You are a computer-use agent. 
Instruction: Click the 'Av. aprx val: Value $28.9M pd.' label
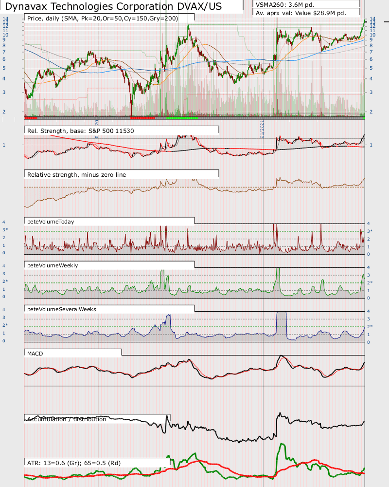pos(301,13)
